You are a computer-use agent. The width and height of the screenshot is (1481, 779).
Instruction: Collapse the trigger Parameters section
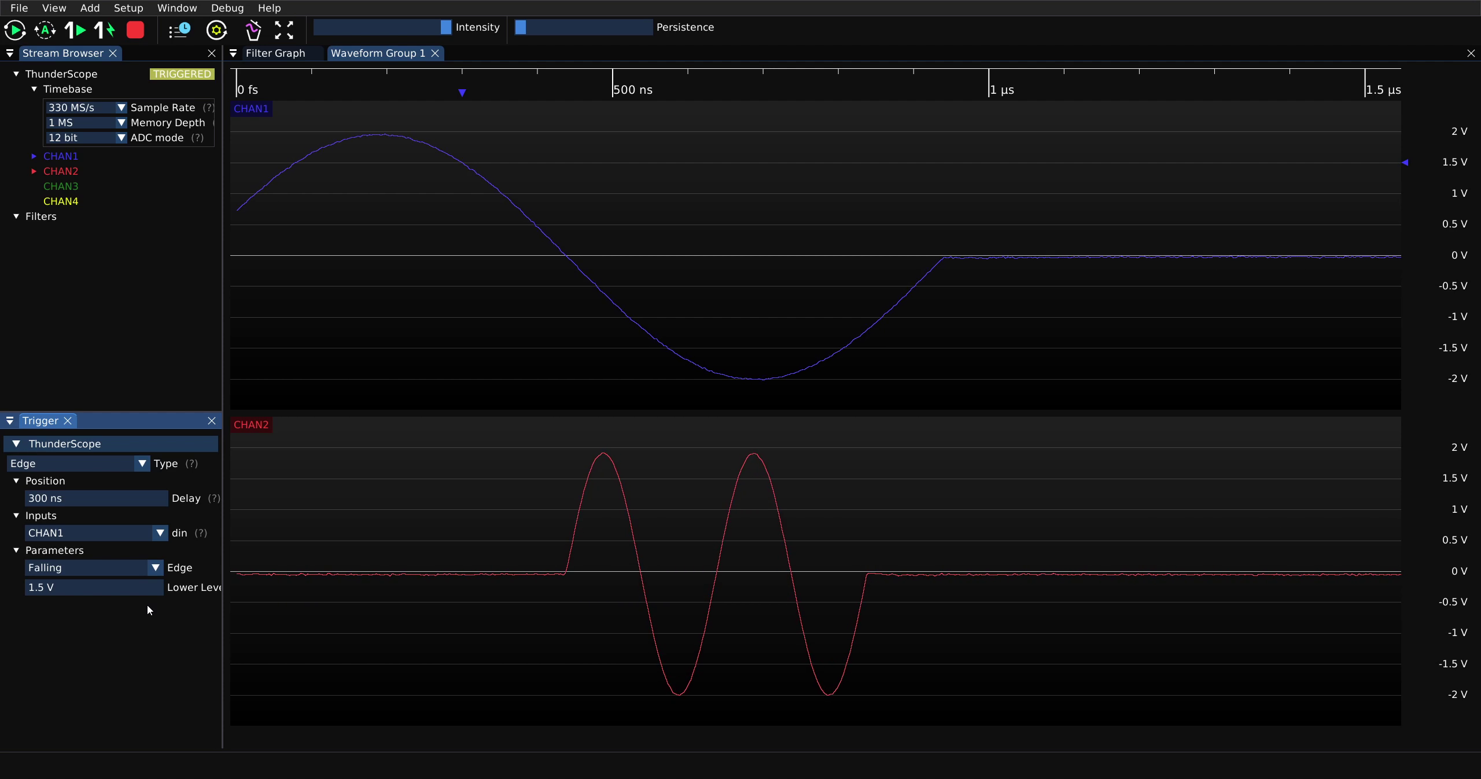pyautogui.click(x=16, y=550)
